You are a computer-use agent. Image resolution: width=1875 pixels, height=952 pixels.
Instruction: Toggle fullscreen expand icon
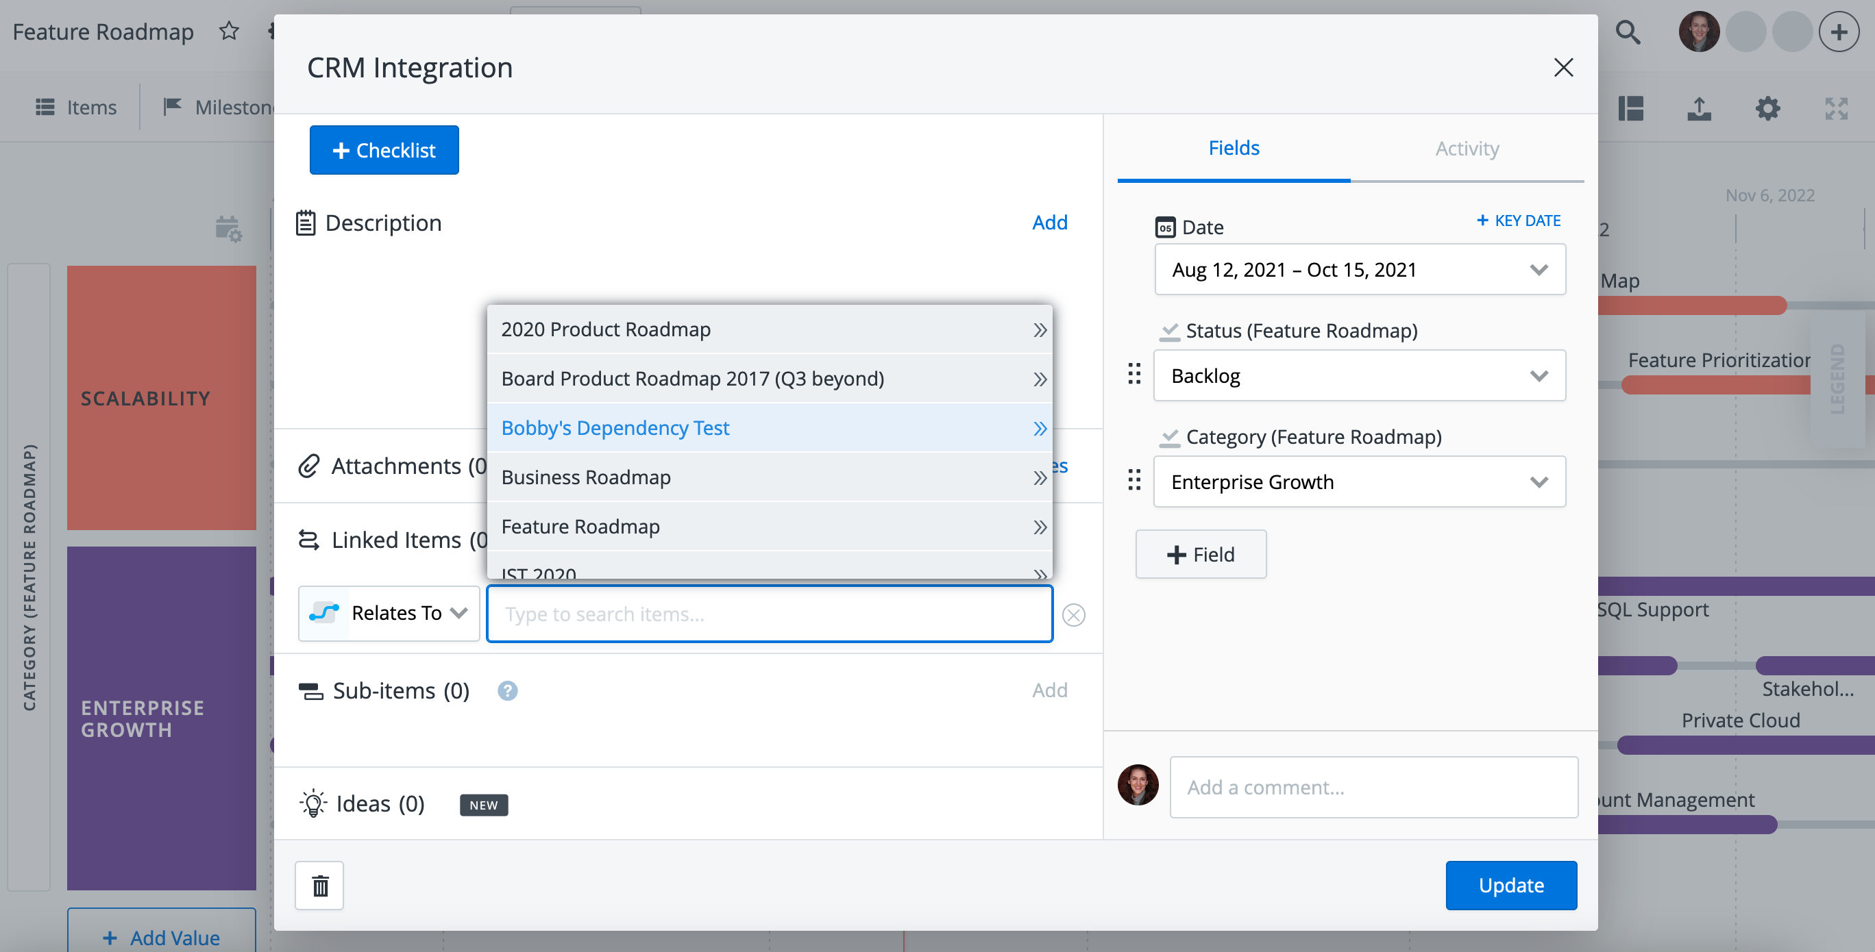point(1836,108)
